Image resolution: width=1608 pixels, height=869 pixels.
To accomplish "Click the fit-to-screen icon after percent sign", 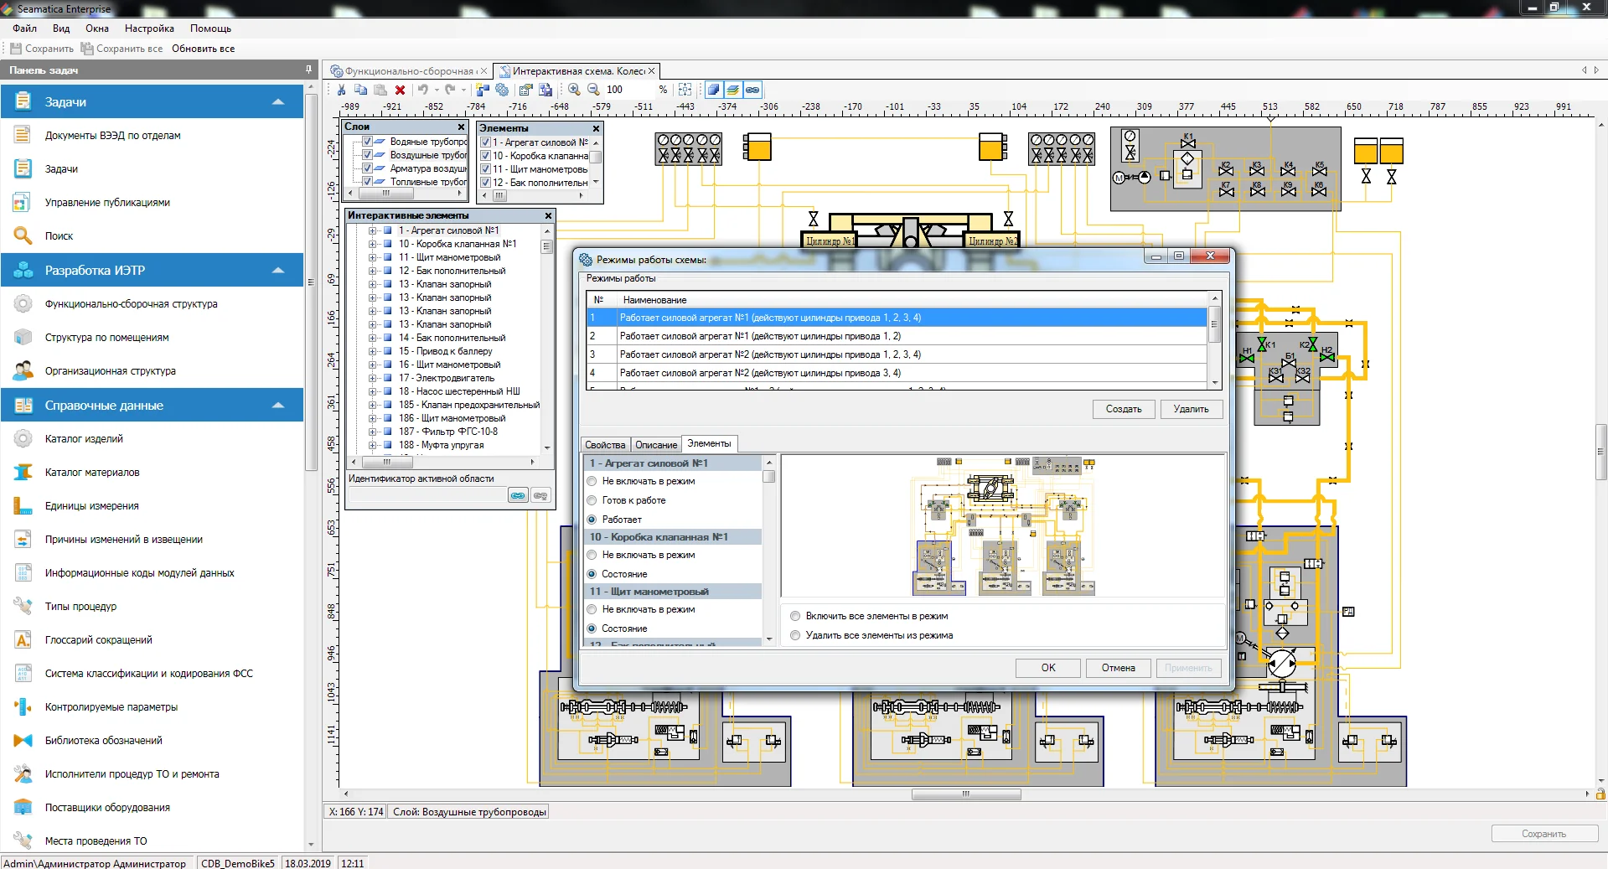I will (x=685, y=90).
